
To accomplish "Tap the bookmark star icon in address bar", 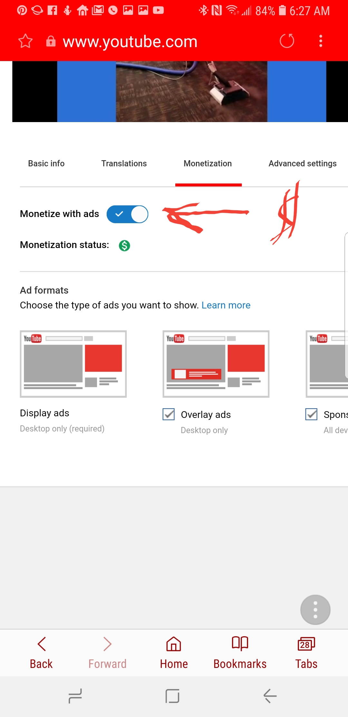I will [25, 41].
